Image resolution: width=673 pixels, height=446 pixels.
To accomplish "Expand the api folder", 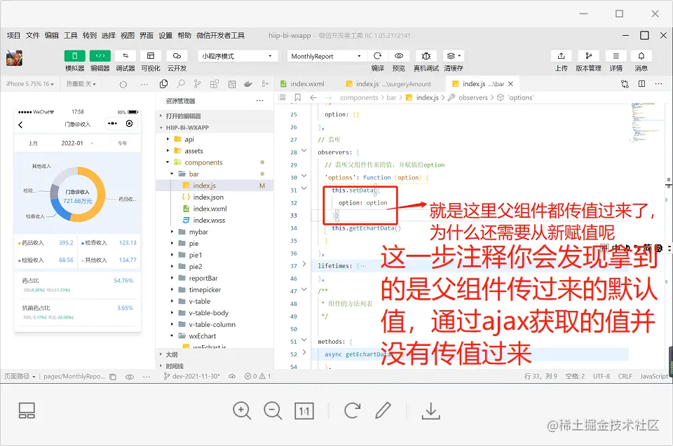I will (x=168, y=139).
